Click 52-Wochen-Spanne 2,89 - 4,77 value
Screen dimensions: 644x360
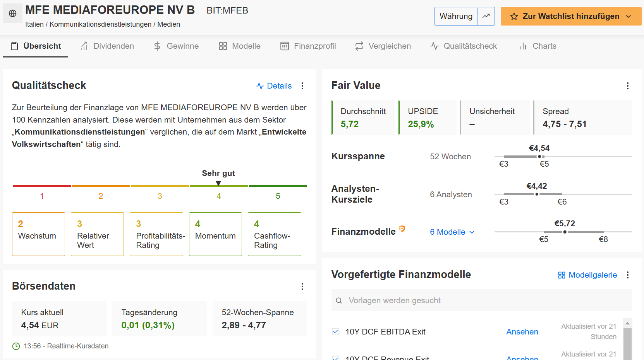244,326
